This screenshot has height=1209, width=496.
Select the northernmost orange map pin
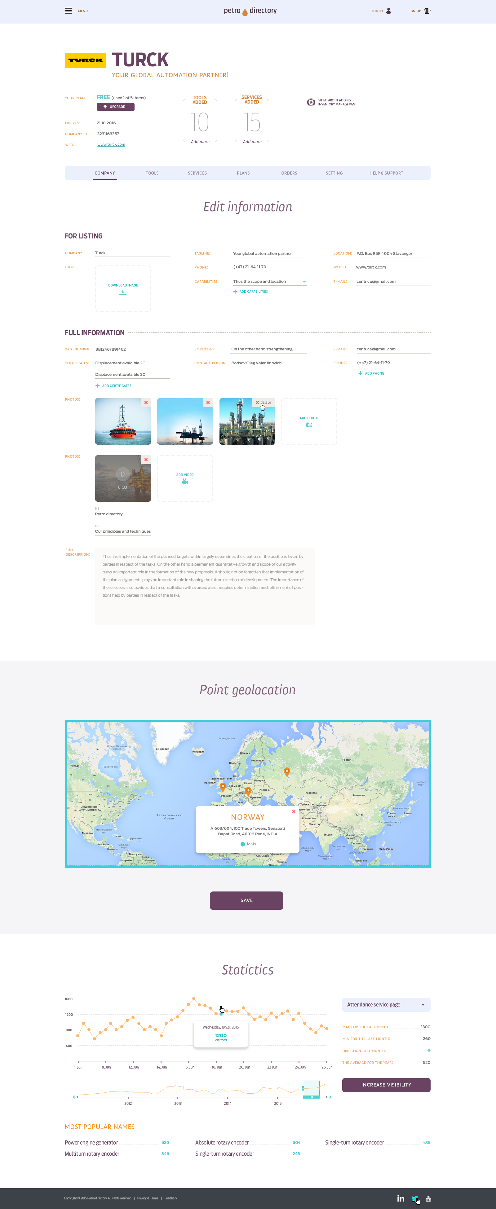coord(287,771)
